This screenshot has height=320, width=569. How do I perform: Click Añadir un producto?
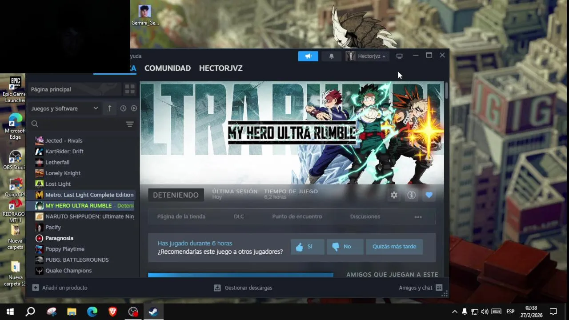(60, 288)
